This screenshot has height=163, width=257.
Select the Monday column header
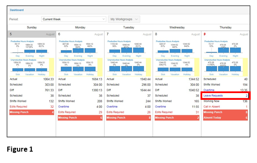click(80, 27)
